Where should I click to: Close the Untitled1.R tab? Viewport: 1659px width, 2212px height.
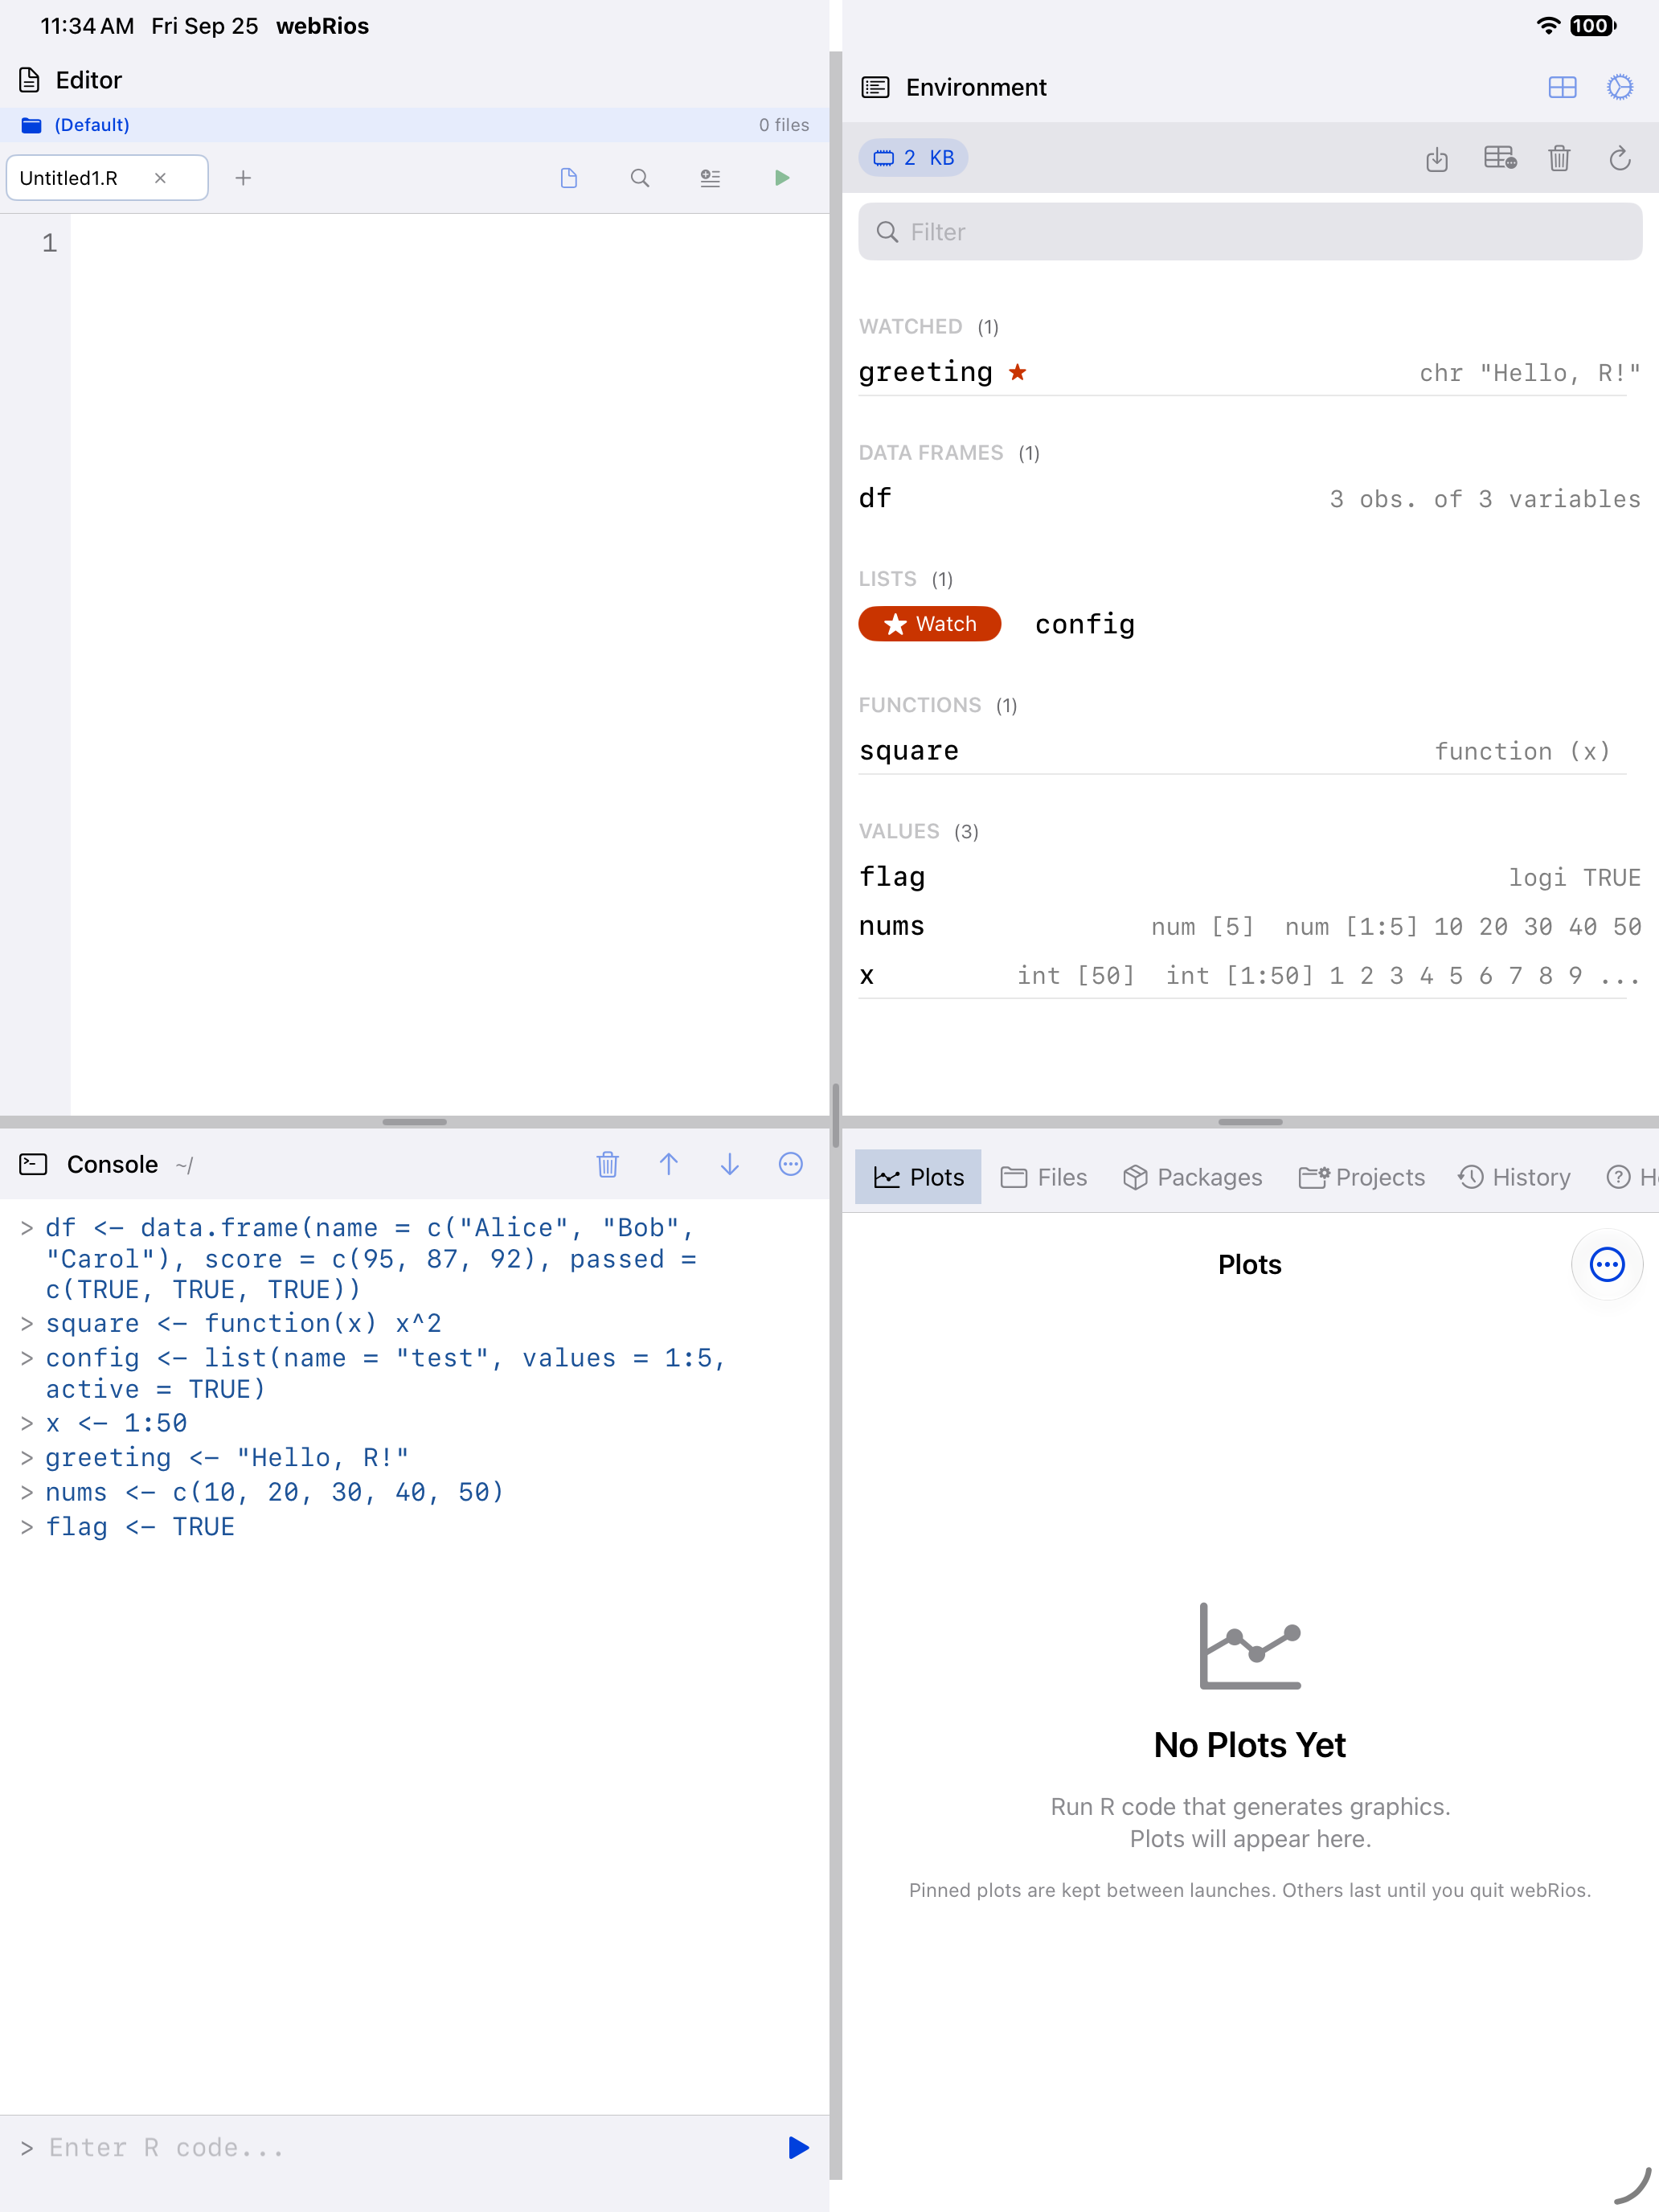[160, 178]
